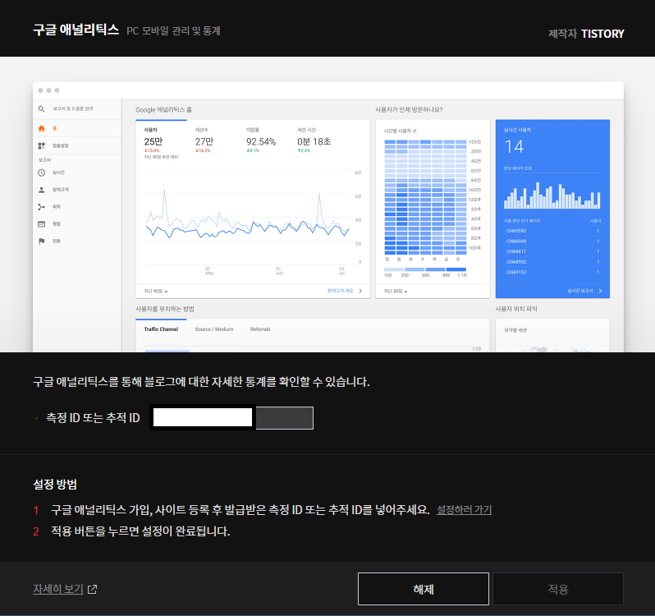This screenshot has height=616, width=655.
Task: Click the 사용자를 유치하는 방법 heading
Action: pyautogui.click(x=165, y=310)
